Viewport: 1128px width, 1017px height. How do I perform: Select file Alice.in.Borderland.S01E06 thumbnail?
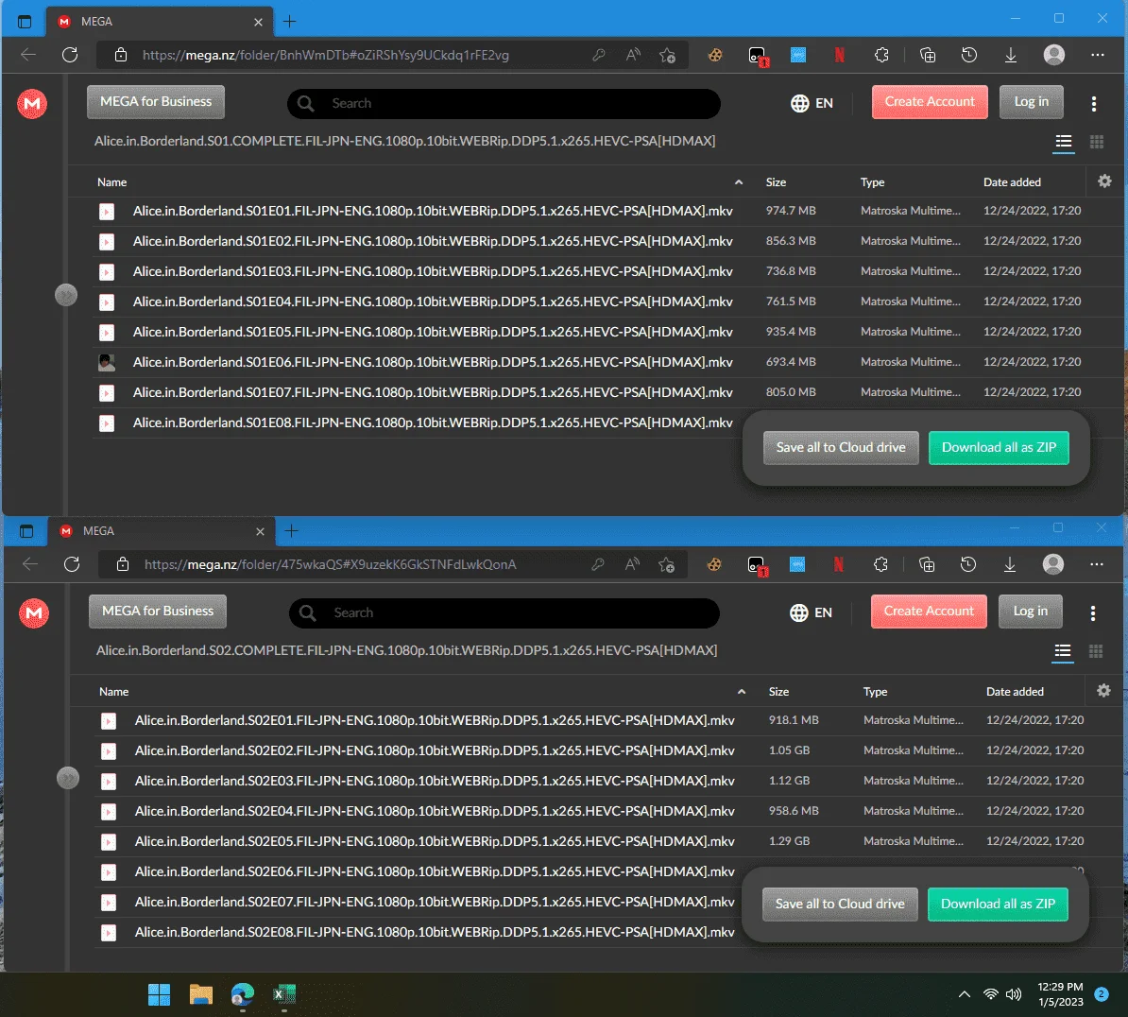(x=107, y=362)
